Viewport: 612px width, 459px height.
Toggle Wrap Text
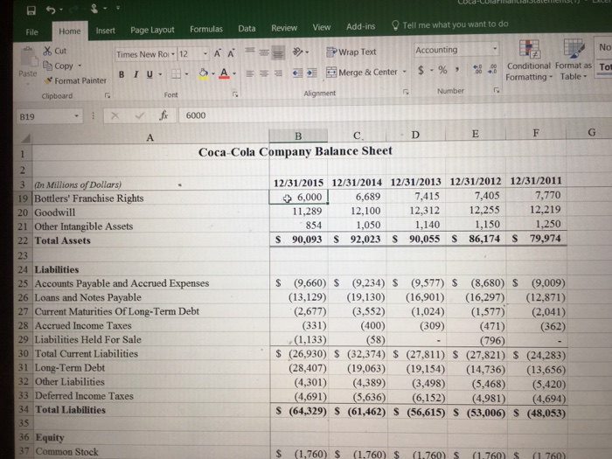coord(351,52)
